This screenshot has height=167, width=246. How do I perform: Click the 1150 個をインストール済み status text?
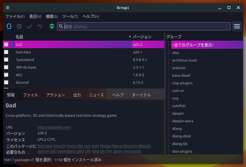(x=78, y=160)
